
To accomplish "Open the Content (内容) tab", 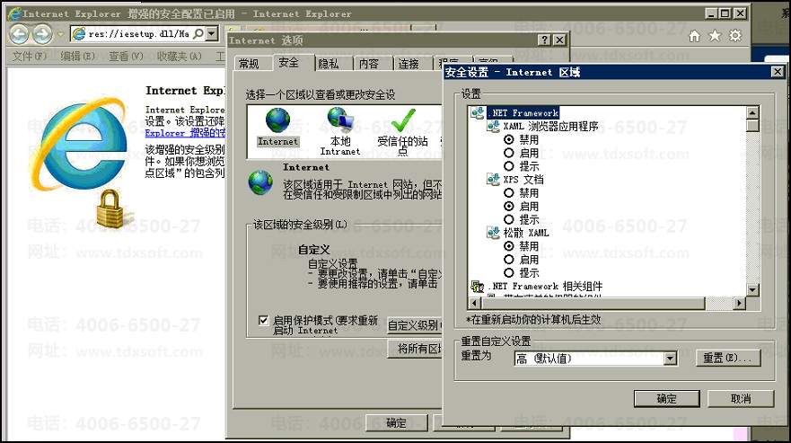I will click(369, 64).
